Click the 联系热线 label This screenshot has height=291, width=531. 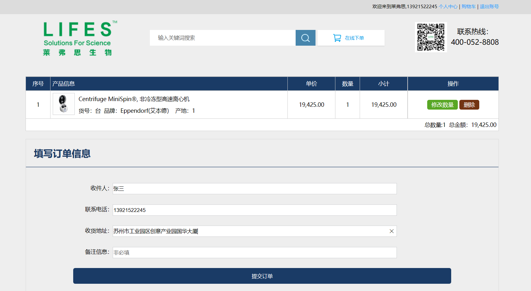pyautogui.click(x=473, y=31)
